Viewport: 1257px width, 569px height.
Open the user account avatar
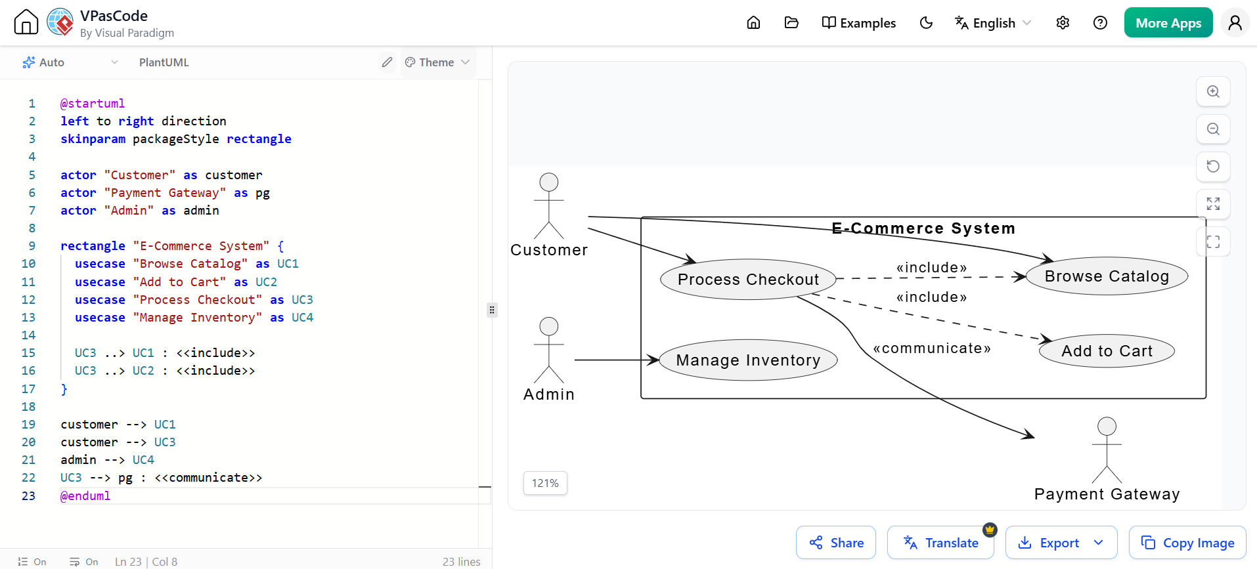pos(1235,23)
